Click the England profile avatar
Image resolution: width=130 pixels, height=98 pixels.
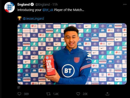pyautogui.click(x=9, y=7)
